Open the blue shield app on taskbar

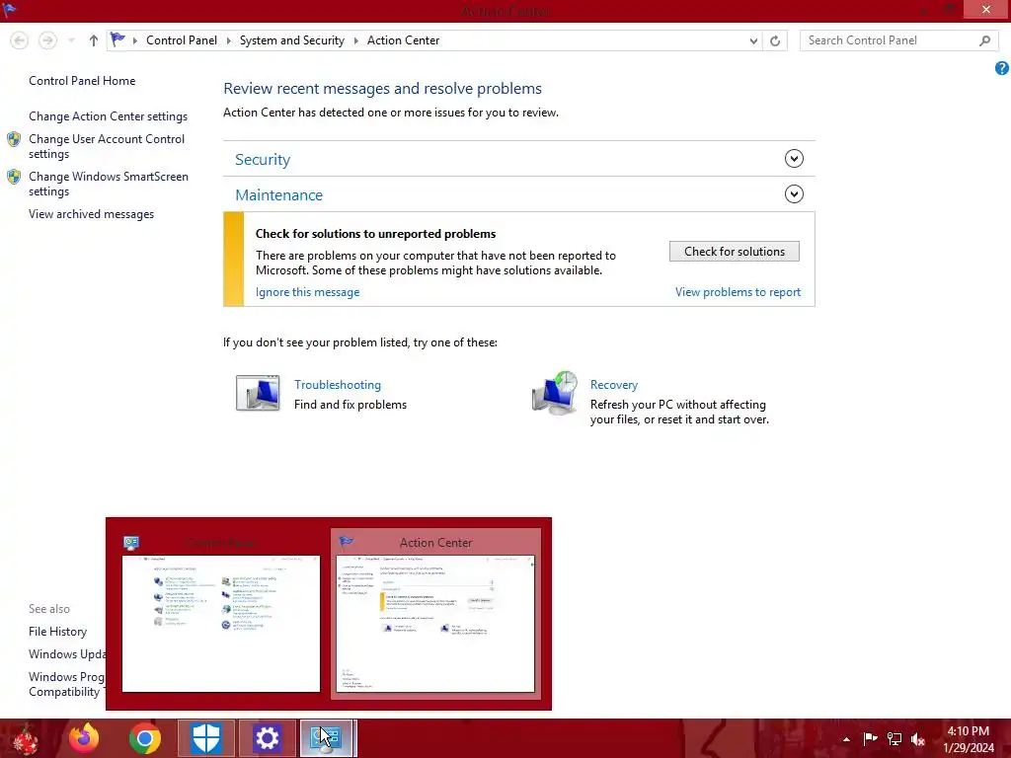pos(206,738)
